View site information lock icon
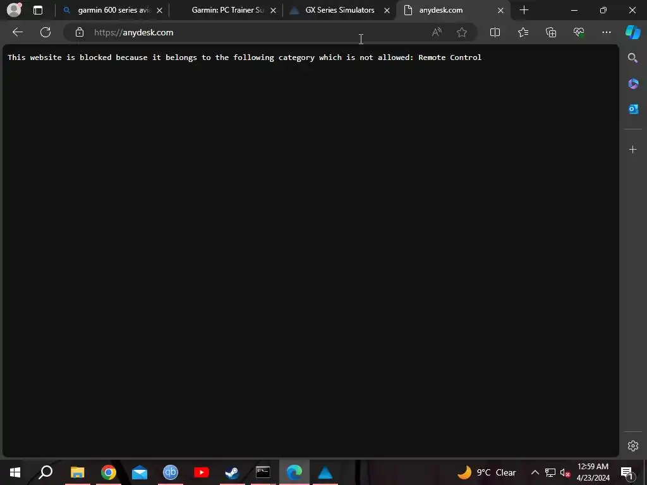 point(79,32)
